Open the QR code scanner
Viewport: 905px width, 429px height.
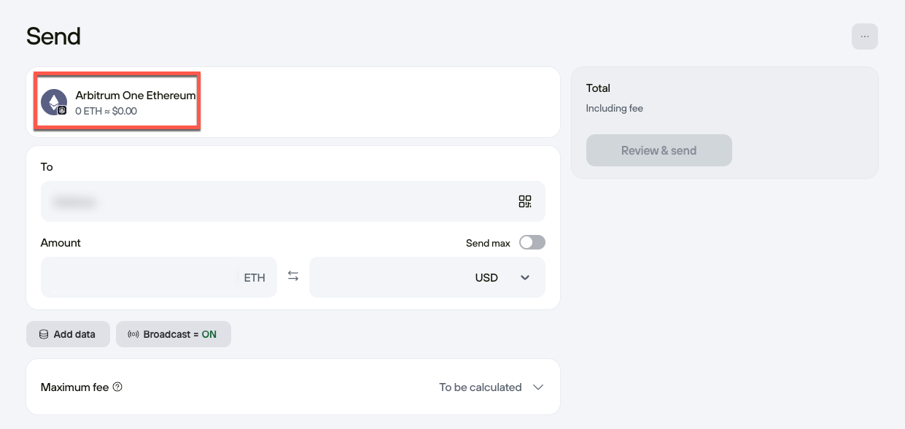coord(525,201)
